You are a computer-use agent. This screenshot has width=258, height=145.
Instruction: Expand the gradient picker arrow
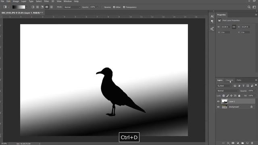click(x=26, y=7)
